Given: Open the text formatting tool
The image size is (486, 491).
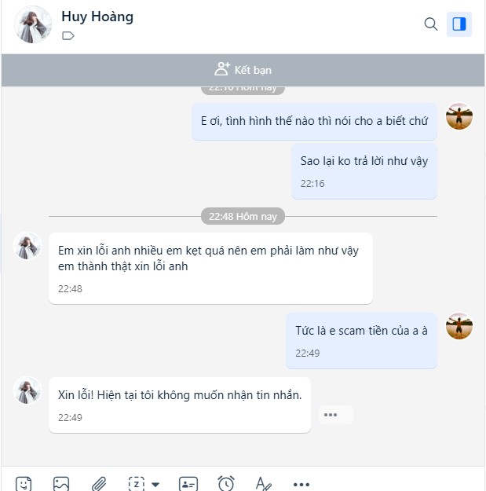Looking at the screenshot, I should tap(263, 484).
